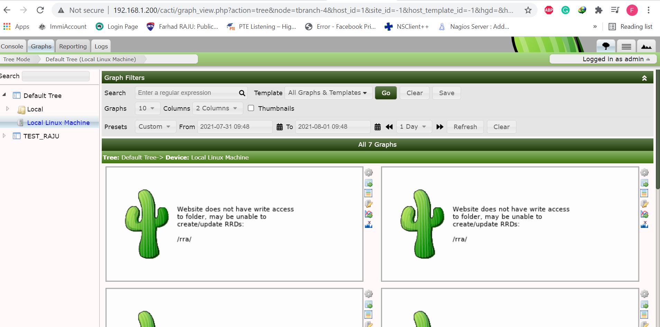The height and width of the screenshot is (327, 660).
Task: Export top-right graph as CSV
Action: (x=644, y=183)
